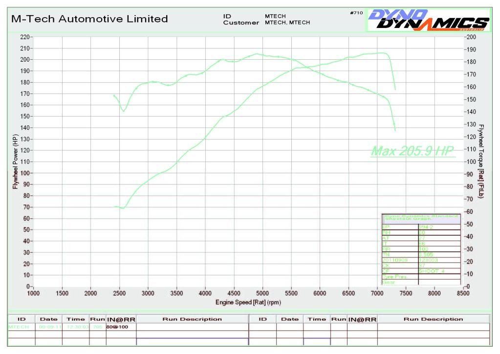Click the 1000 rpm tick label
The image size is (500, 354).
33,293
